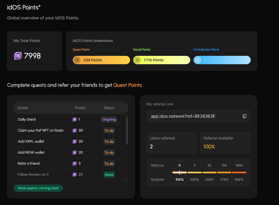This screenshot has width=279, height=205.
Task: Click the Points column header
Action: 80,108
